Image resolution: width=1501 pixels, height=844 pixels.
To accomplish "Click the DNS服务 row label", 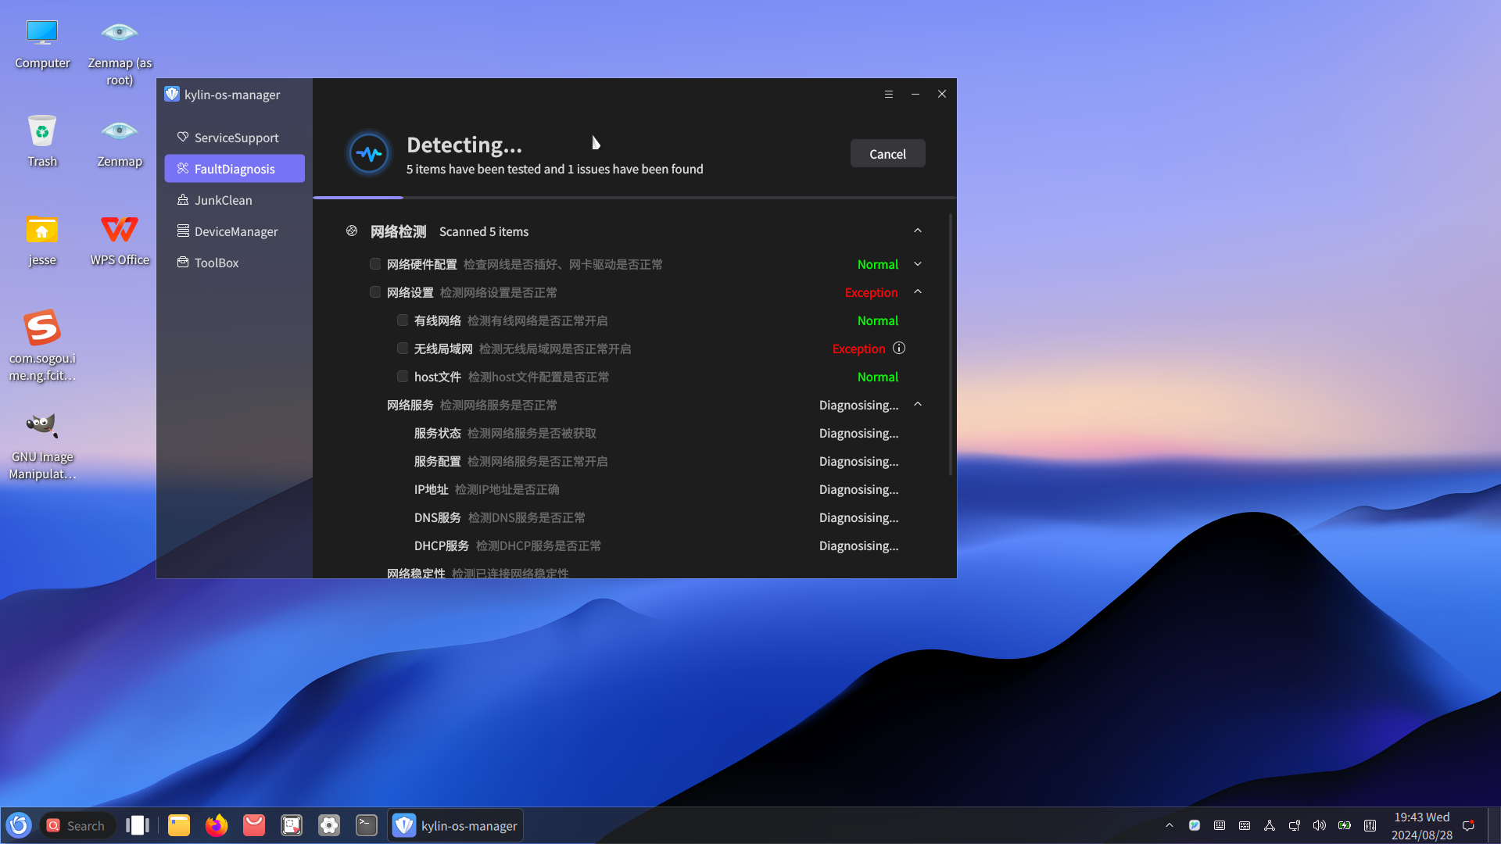I will [438, 517].
